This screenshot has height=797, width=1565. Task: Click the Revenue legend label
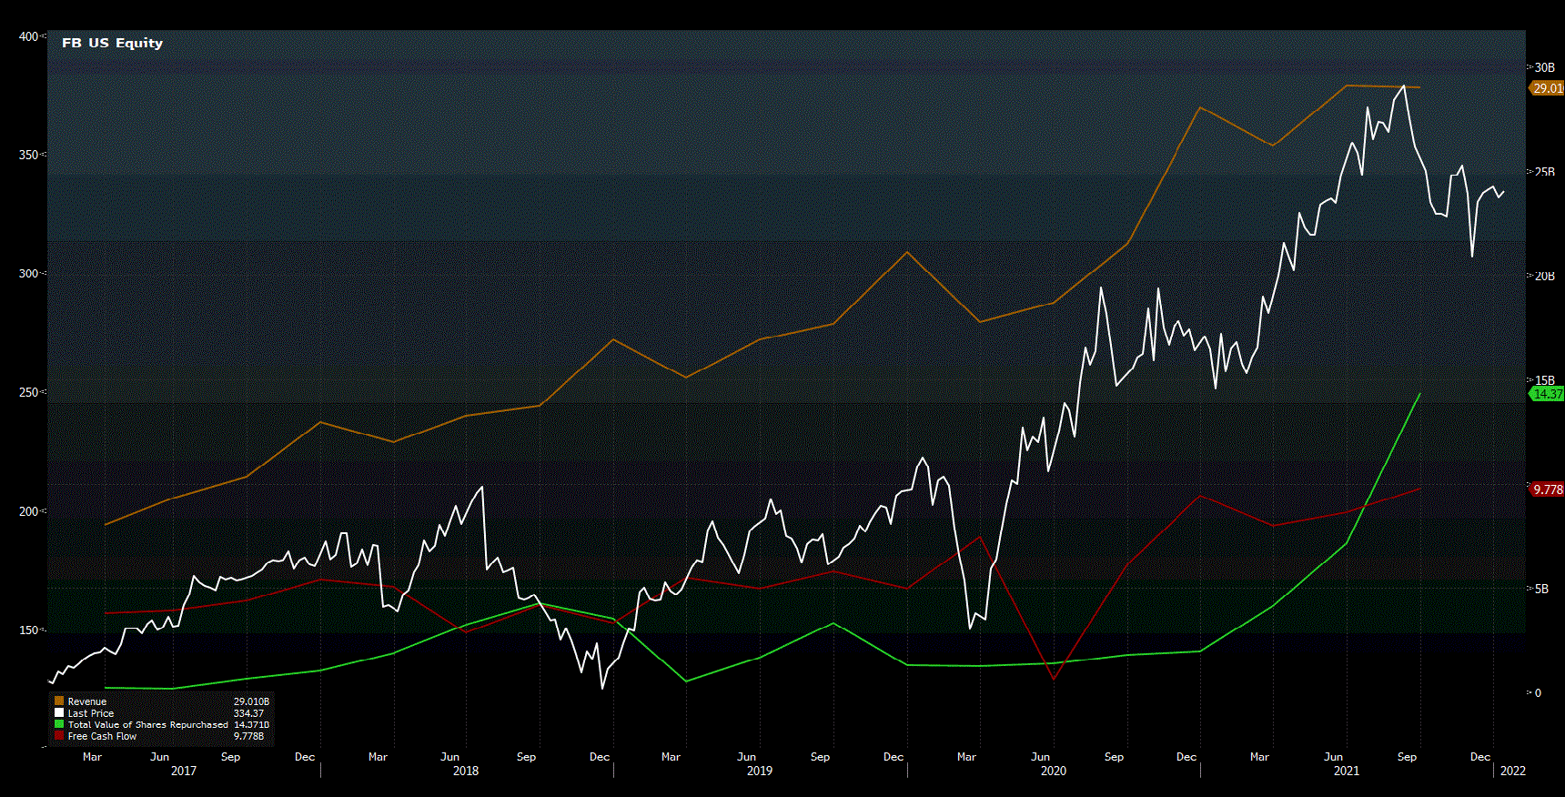pyautogui.click(x=87, y=701)
